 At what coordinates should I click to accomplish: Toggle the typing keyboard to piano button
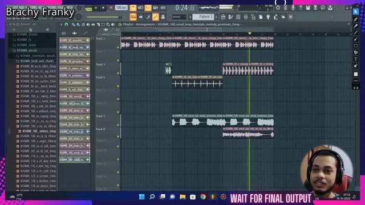point(133,17)
